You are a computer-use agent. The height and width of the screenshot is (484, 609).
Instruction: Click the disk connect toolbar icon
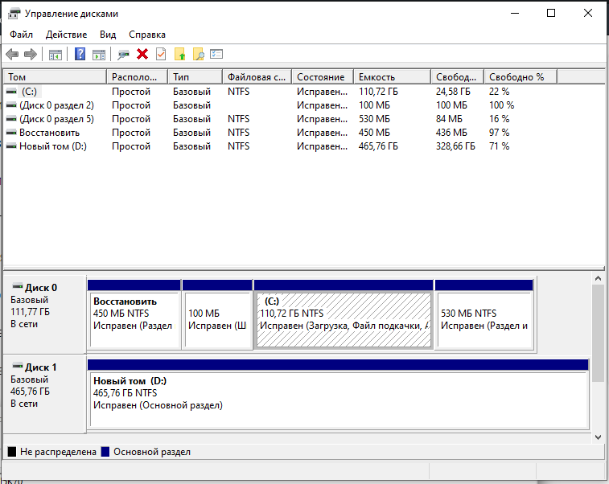tap(124, 55)
